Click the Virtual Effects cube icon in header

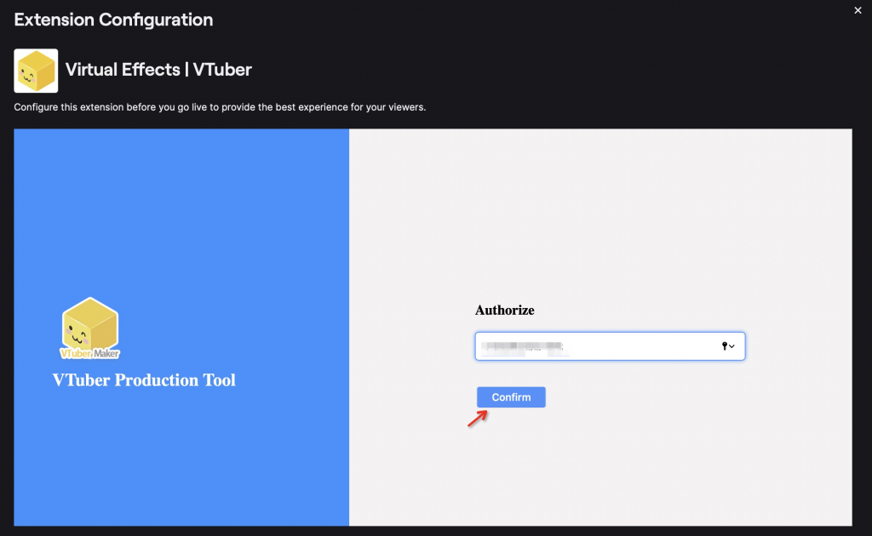click(x=36, y=71)
